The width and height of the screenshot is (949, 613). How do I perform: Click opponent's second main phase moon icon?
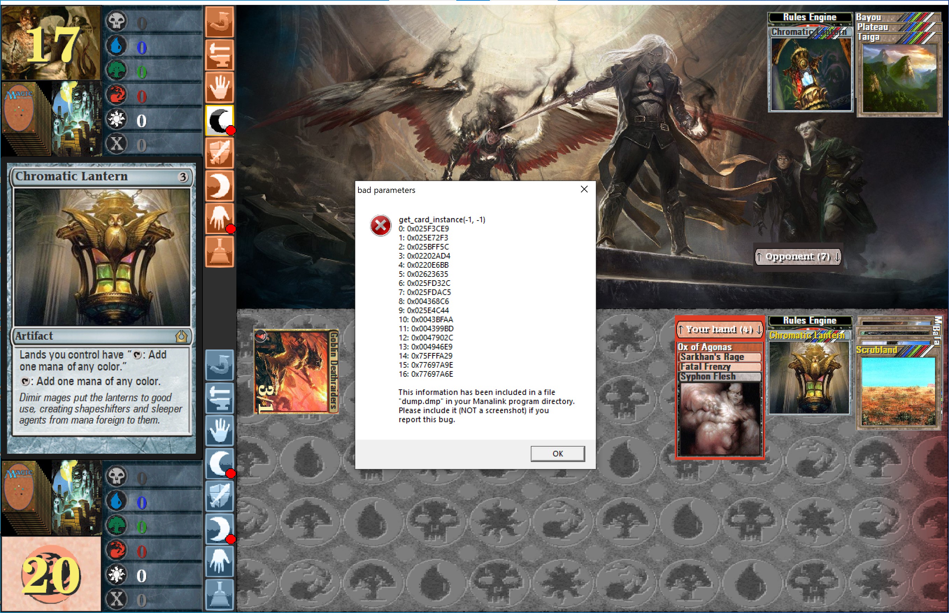[x=220, y=186]
